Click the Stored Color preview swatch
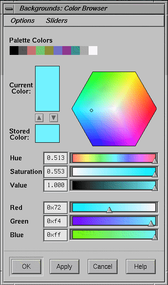168x285 pixels. [x=47, y=133]
